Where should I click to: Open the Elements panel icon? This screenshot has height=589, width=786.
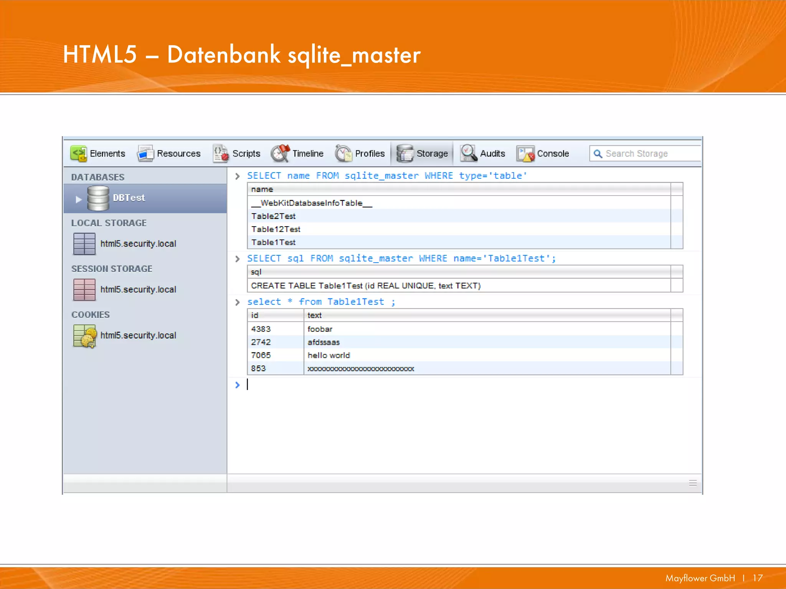tap(79, 154)
